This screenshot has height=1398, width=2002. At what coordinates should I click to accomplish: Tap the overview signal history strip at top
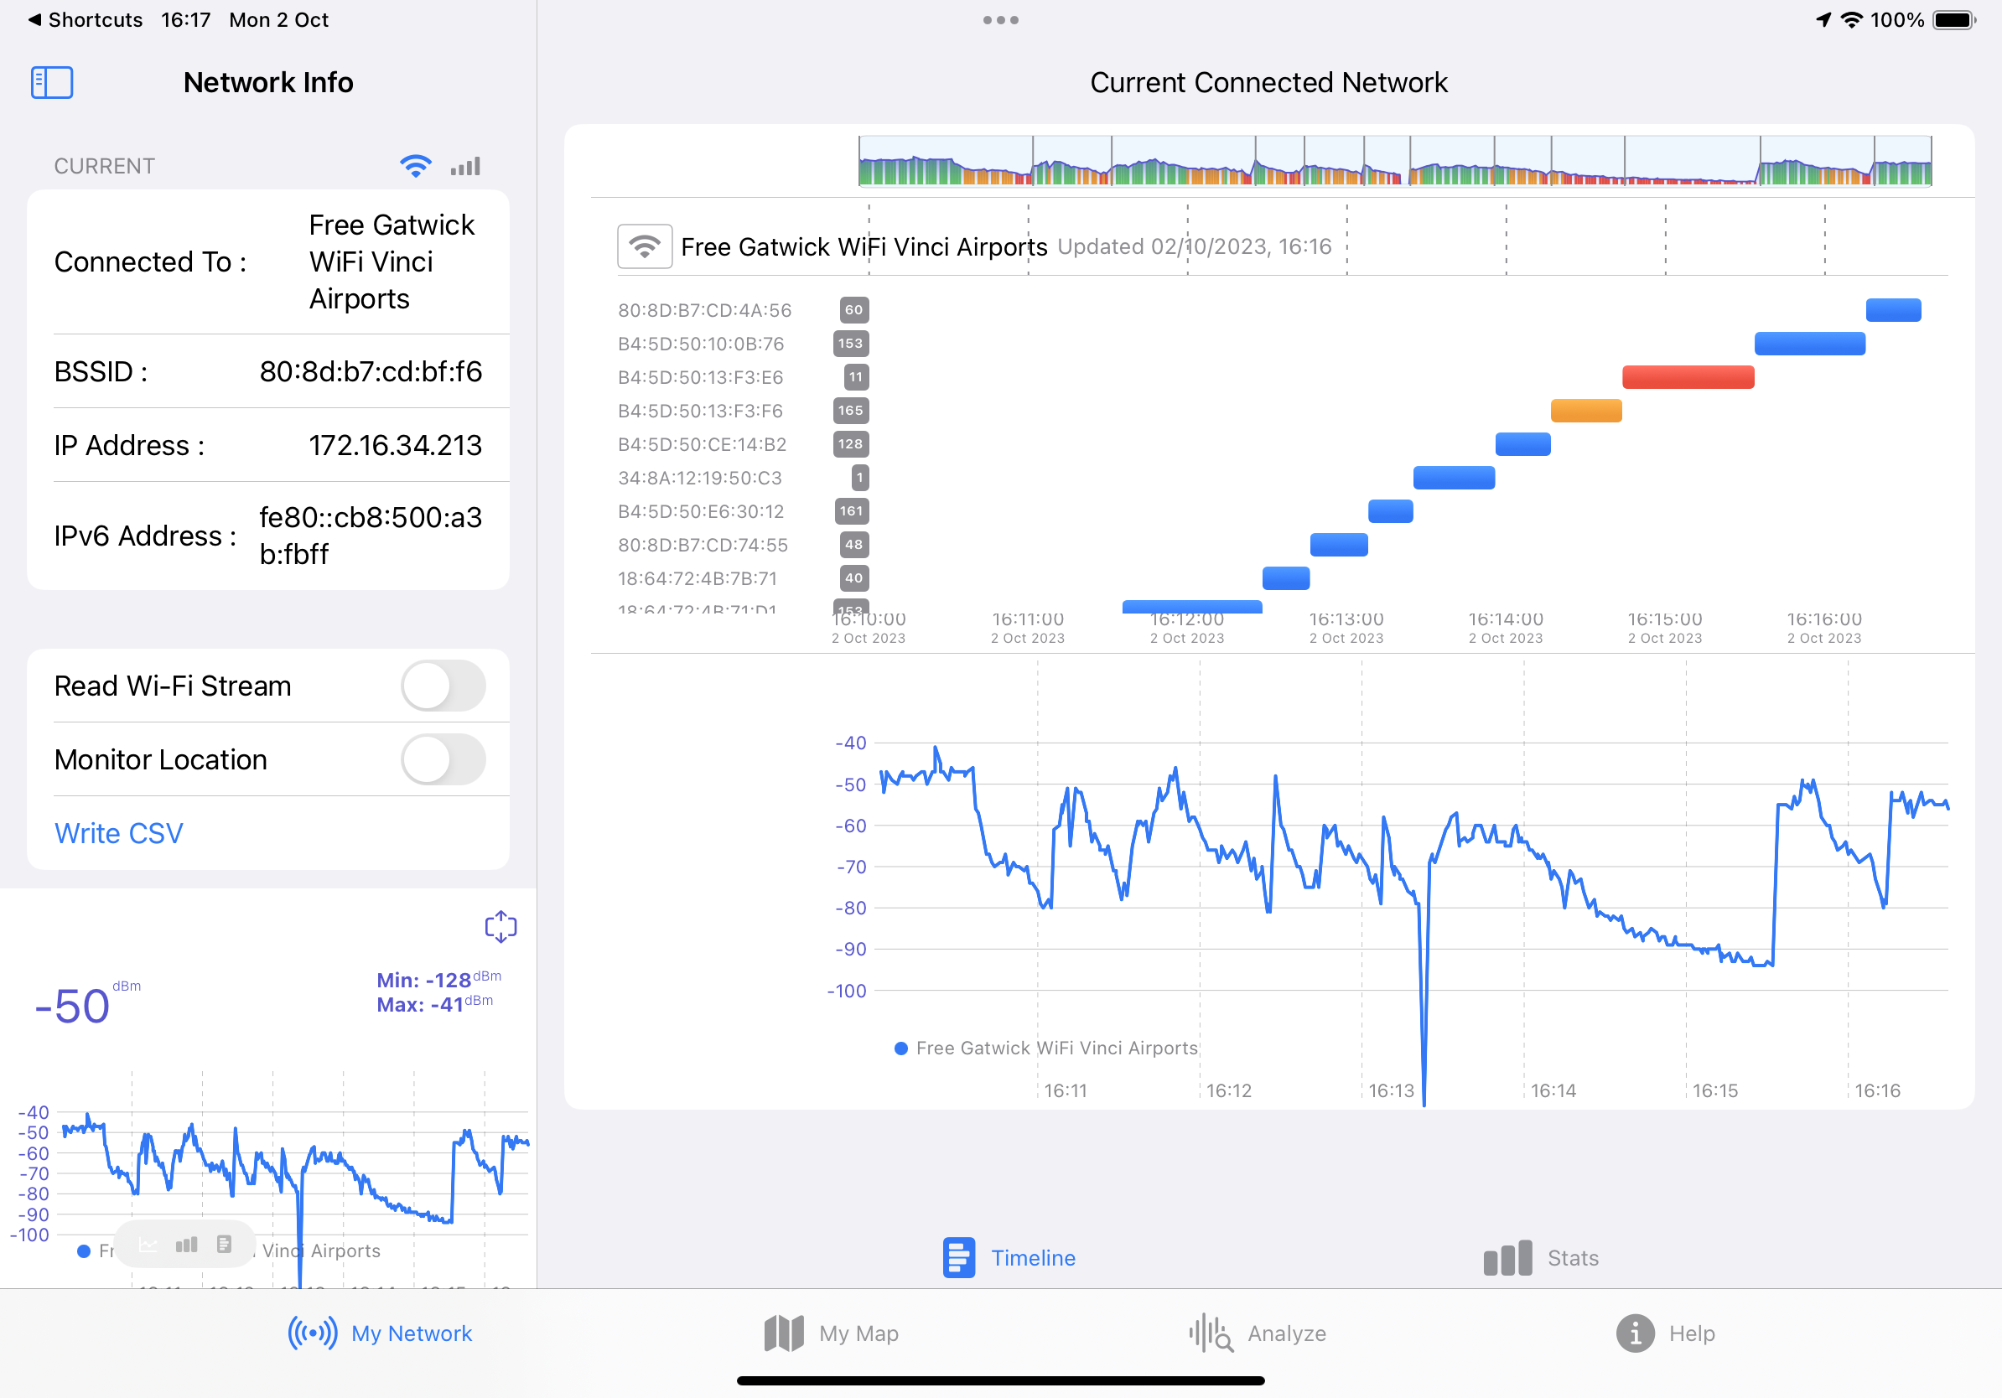1394,161
